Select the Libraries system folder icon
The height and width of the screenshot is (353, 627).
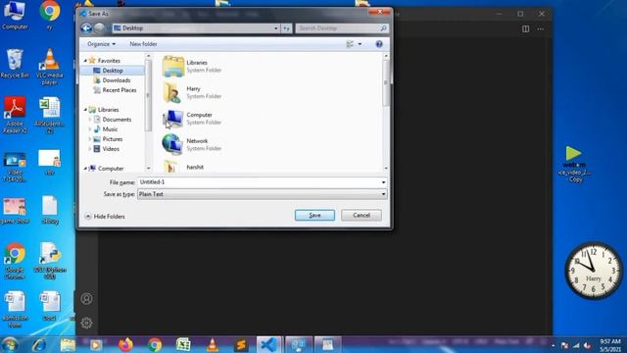pos(173,66)
